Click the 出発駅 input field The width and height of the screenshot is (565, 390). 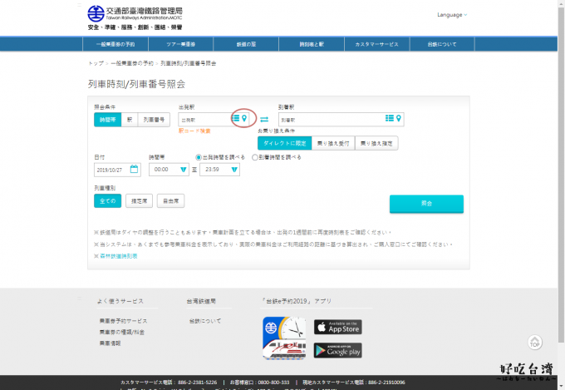coord(203,120)
